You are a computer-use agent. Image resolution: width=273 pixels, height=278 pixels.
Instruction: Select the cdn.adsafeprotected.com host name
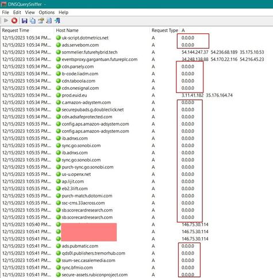point(87,117)
